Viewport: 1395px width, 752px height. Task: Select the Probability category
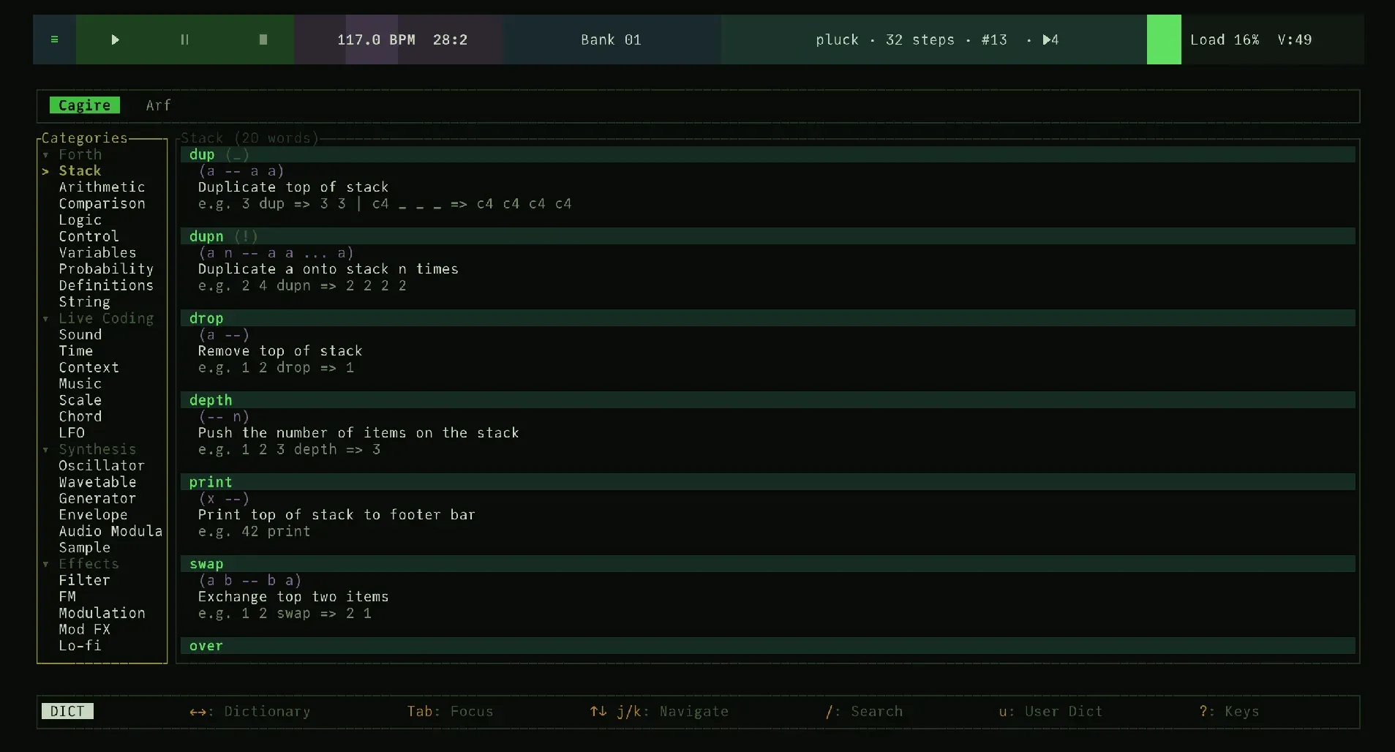click(106, 269)
